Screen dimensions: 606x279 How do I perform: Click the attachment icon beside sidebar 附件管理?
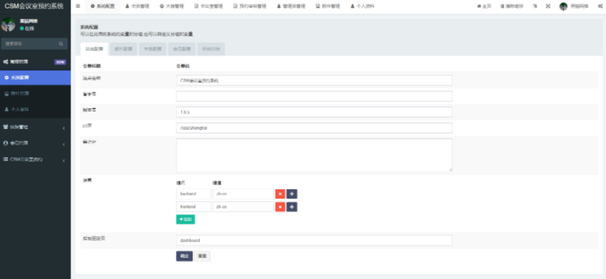(x=6, y=93)
